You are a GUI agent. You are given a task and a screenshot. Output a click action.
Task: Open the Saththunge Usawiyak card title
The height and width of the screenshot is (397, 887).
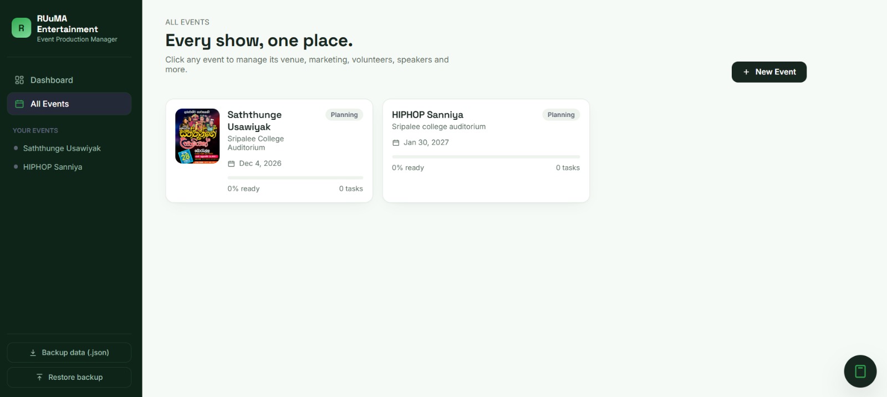(x=254, y=121)
